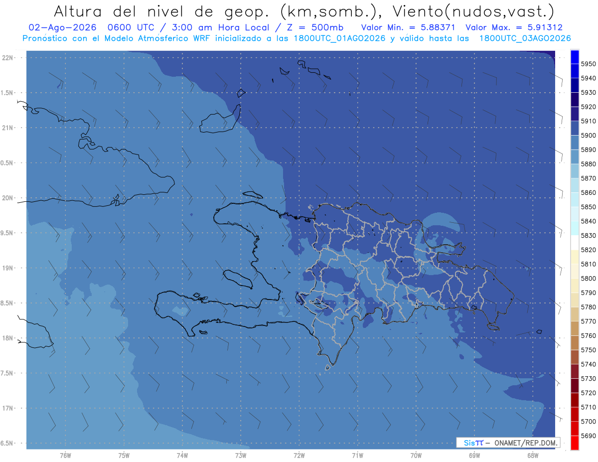Click the 5740 legend label
Viewport: 598px width, 462px height.
(589, 364)
